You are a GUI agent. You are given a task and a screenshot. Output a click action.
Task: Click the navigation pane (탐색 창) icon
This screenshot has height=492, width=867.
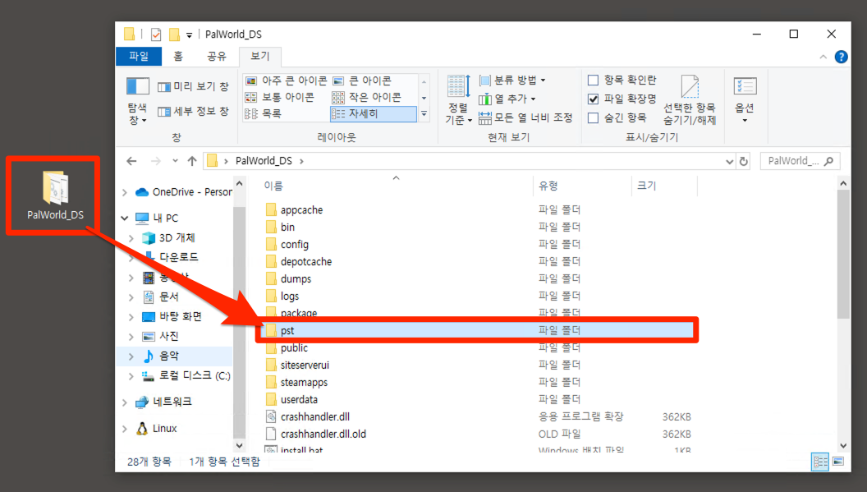pos(138,101)
